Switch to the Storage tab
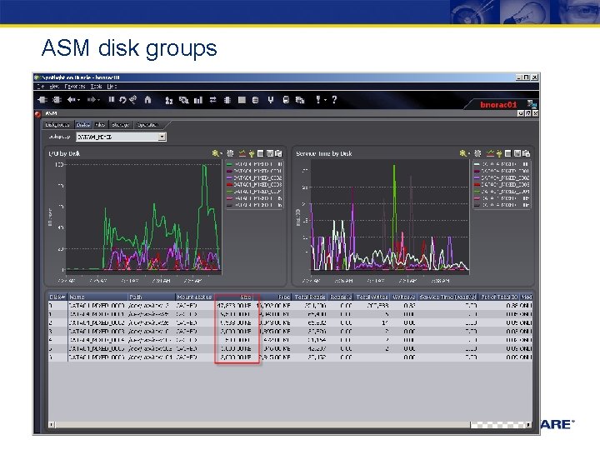Screen dimensions: 600x450 tap(121, 125)
